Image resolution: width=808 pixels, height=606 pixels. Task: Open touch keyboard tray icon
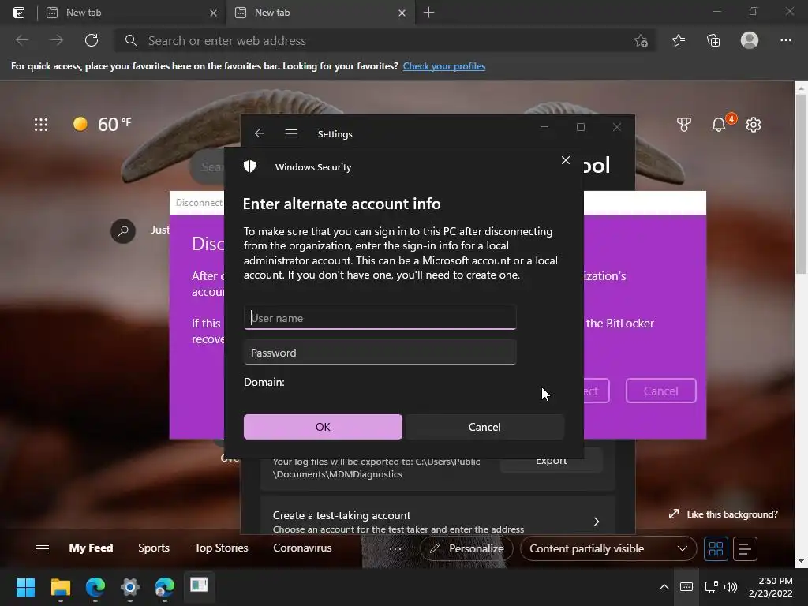point(686,587)
